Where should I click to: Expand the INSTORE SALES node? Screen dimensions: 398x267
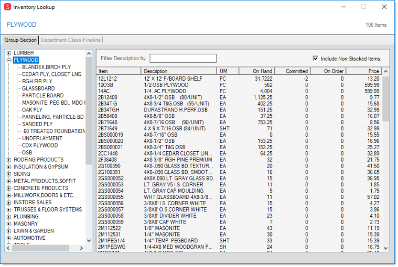pyautogui.click(x=9, y=203)
